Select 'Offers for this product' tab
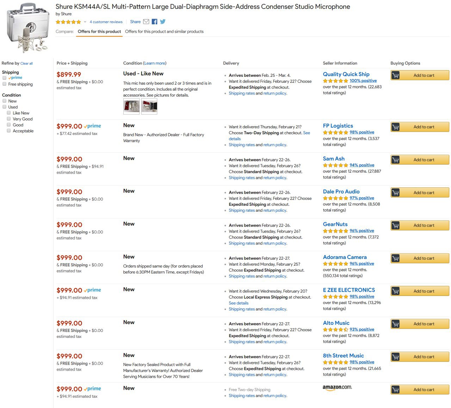This screenshot has width=451, height=408. 99,32
